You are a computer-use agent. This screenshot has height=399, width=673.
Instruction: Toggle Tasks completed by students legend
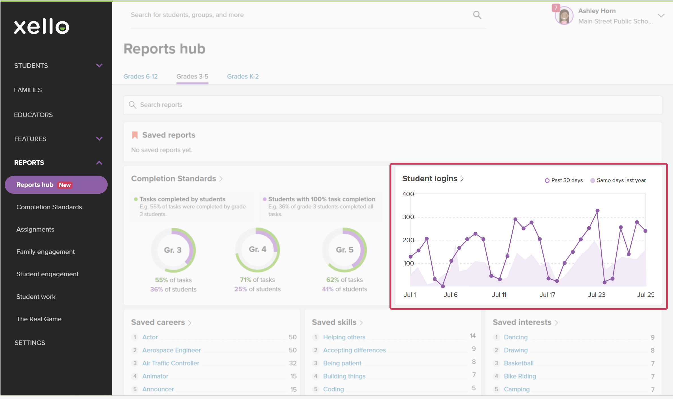pyautogui.click(x=180, y=199)
